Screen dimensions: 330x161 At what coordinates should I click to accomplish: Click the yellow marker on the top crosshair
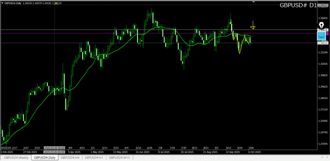pos(56,3)
